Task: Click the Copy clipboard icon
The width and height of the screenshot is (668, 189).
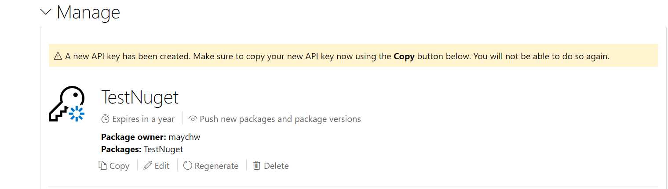Action: pos(102,166)
